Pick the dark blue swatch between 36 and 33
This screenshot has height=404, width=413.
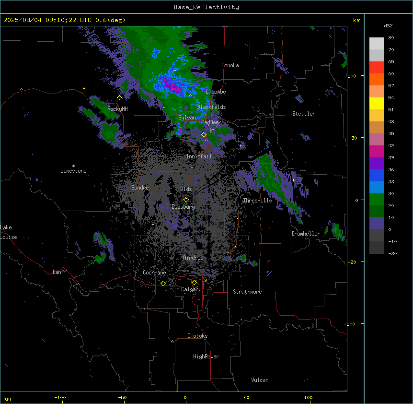click(x=377, y=175)
